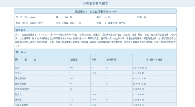Click the 量表介绍 section header
Screen dimensions: 195x107
[x=21, y=30]
